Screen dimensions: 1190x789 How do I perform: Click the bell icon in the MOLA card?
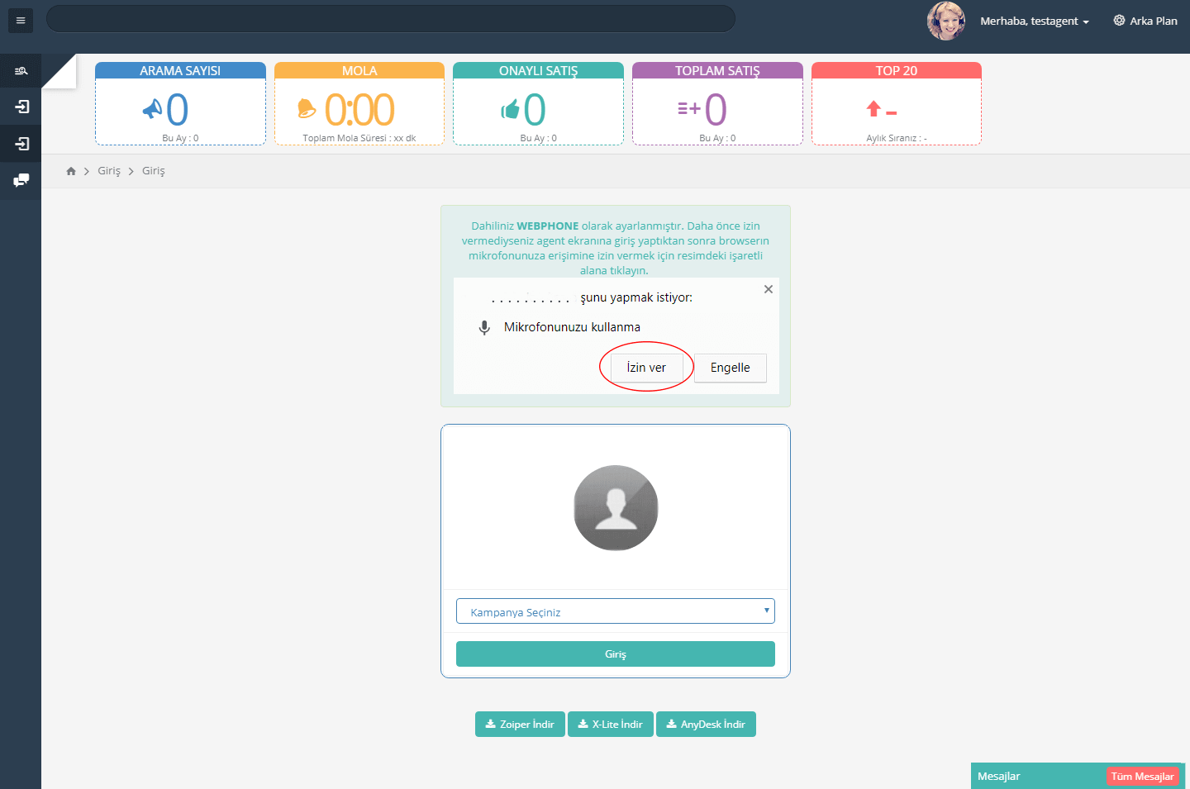click(x=307, y=108)
